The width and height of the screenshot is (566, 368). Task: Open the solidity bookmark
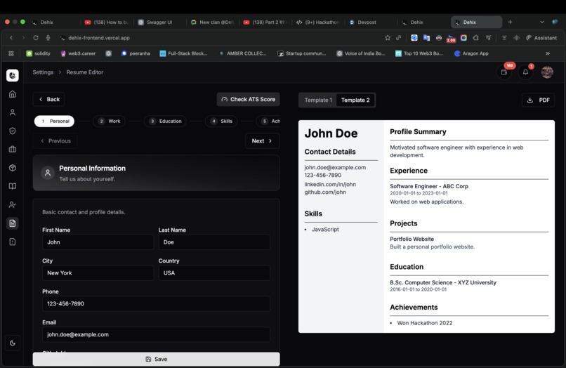click(x=38, y=53)
